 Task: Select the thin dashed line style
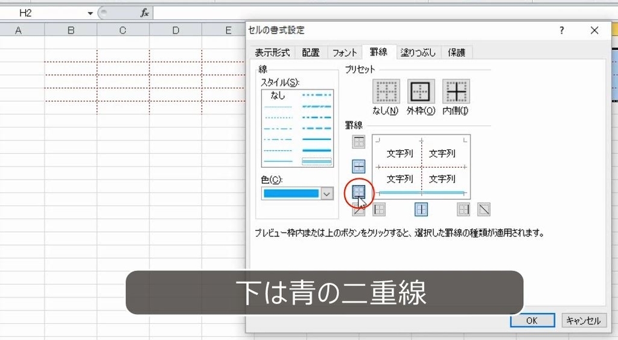[278, 151]
